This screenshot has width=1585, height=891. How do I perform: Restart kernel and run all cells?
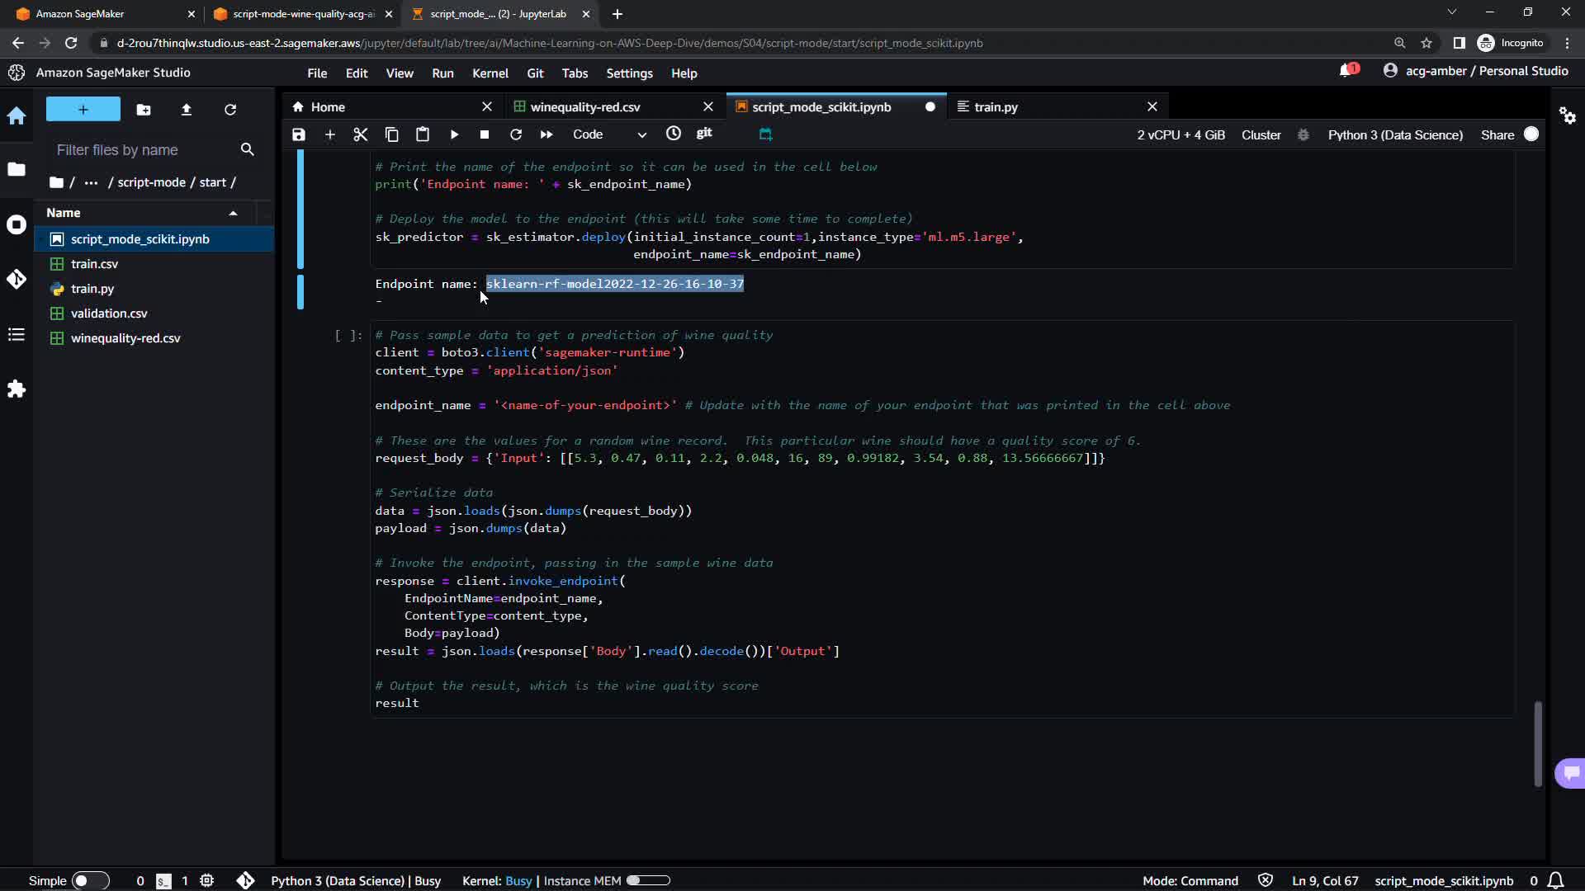(x=546, y=134)
